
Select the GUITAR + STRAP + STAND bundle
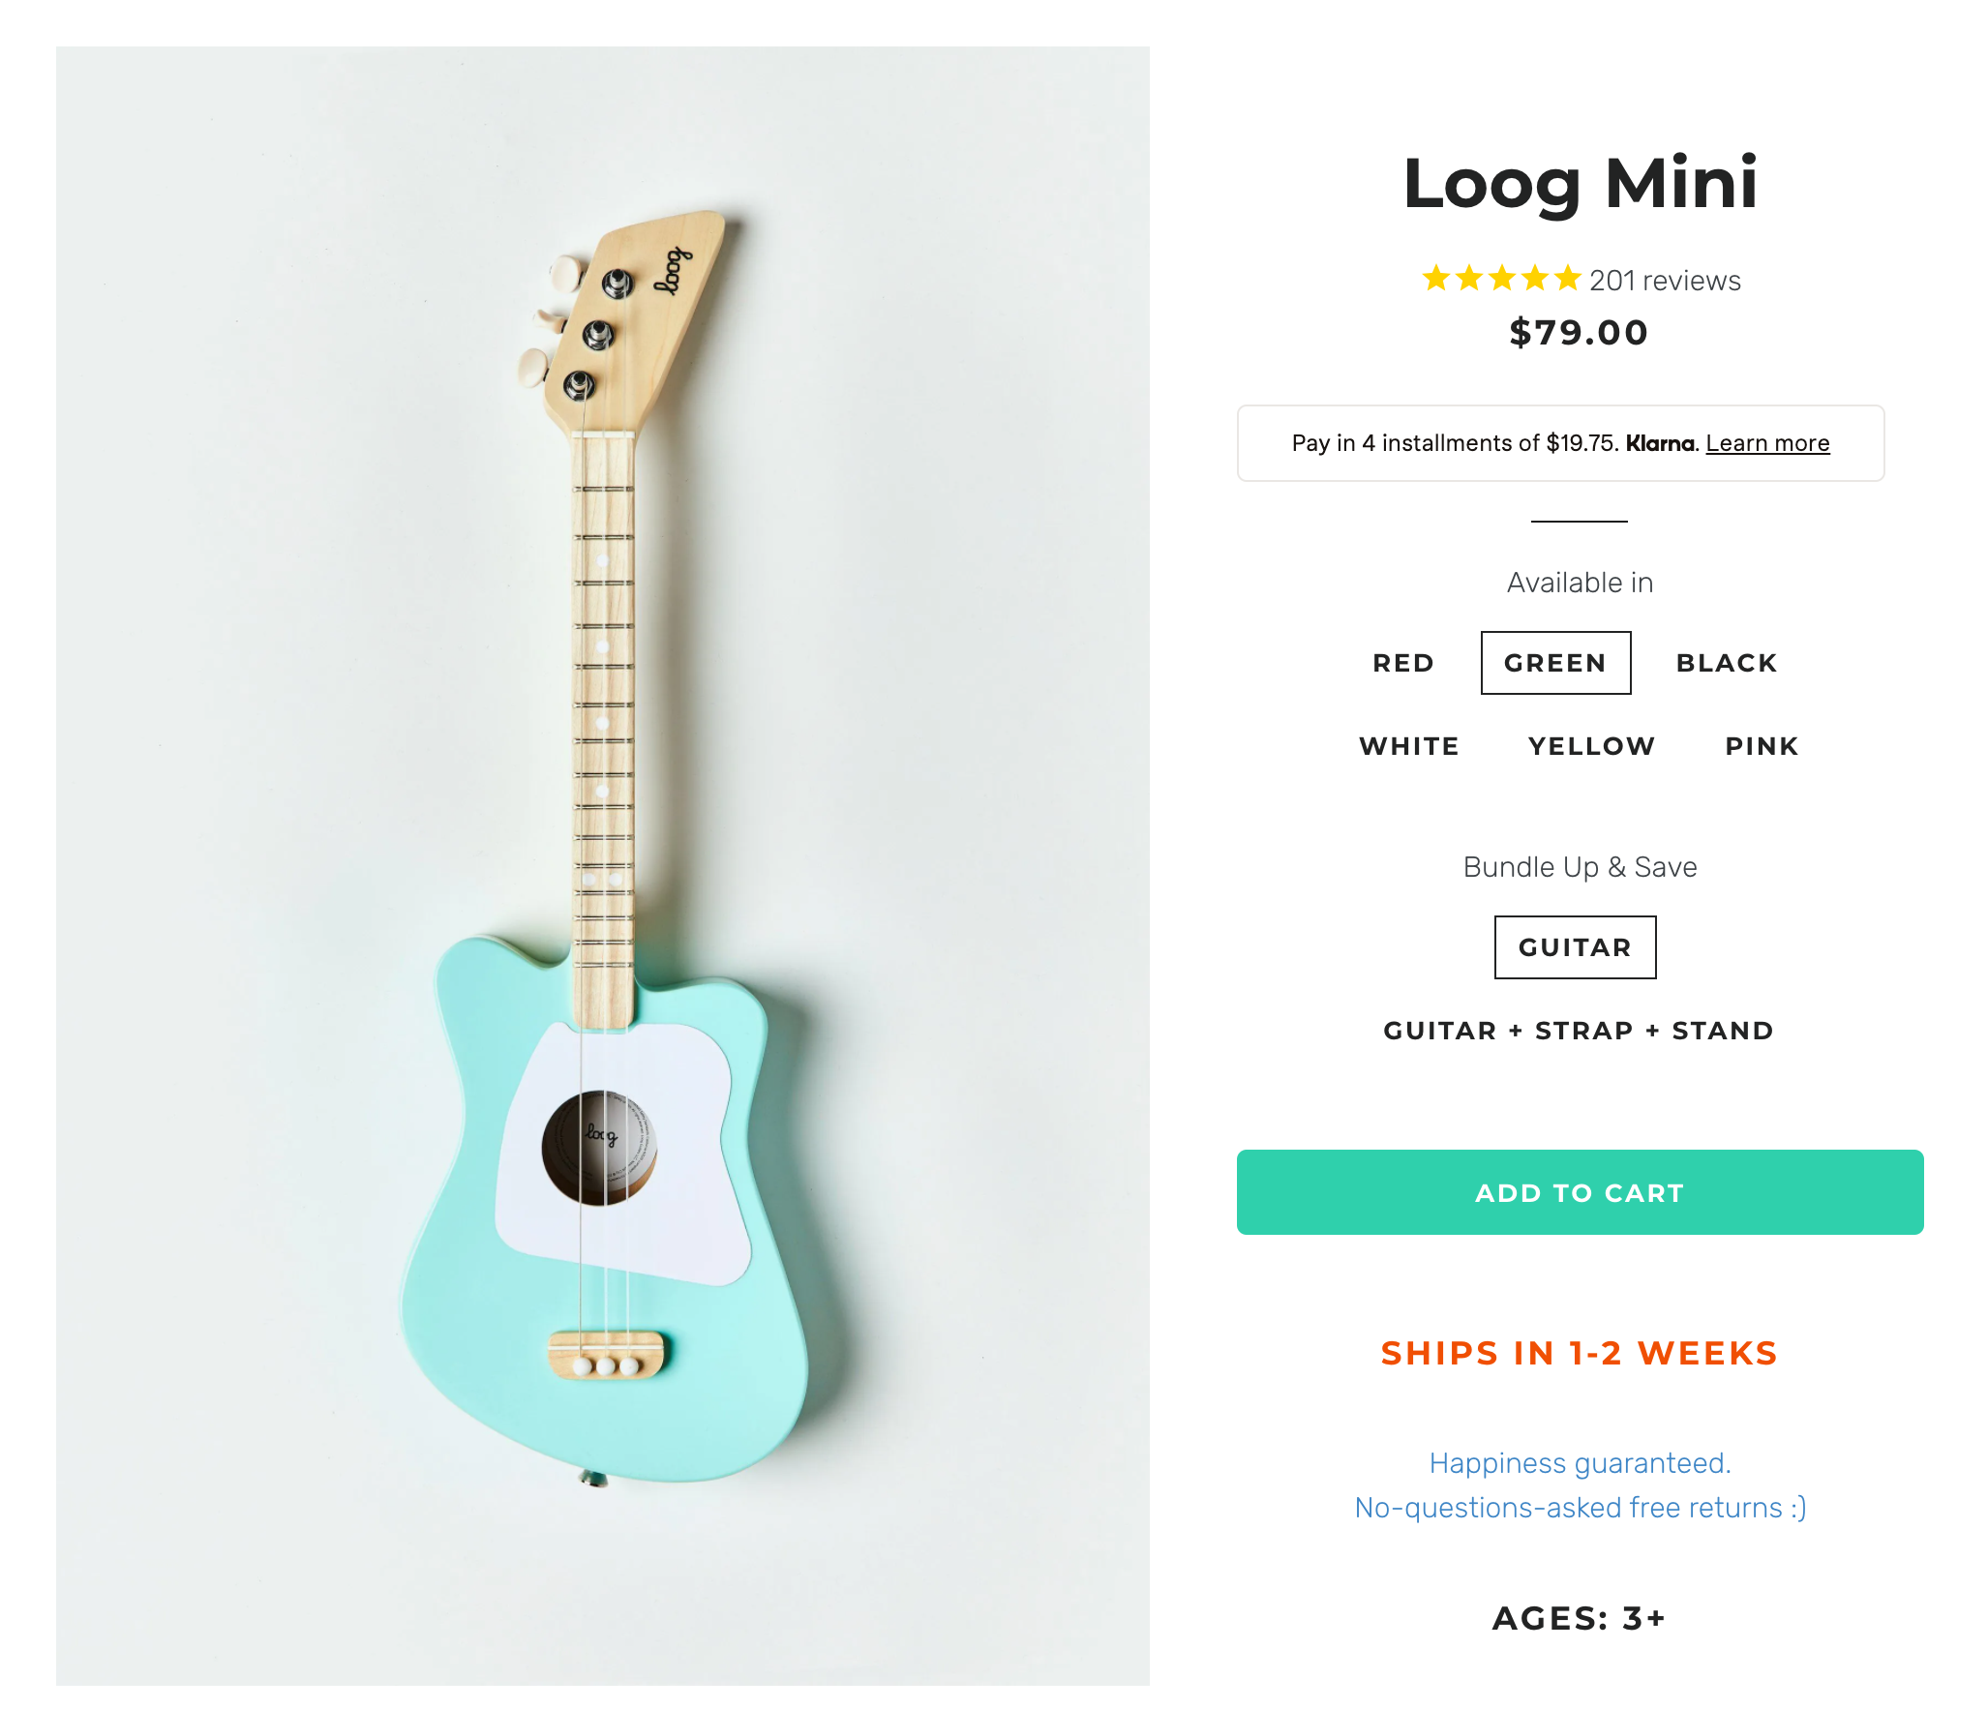[x=1579, y=1031]
